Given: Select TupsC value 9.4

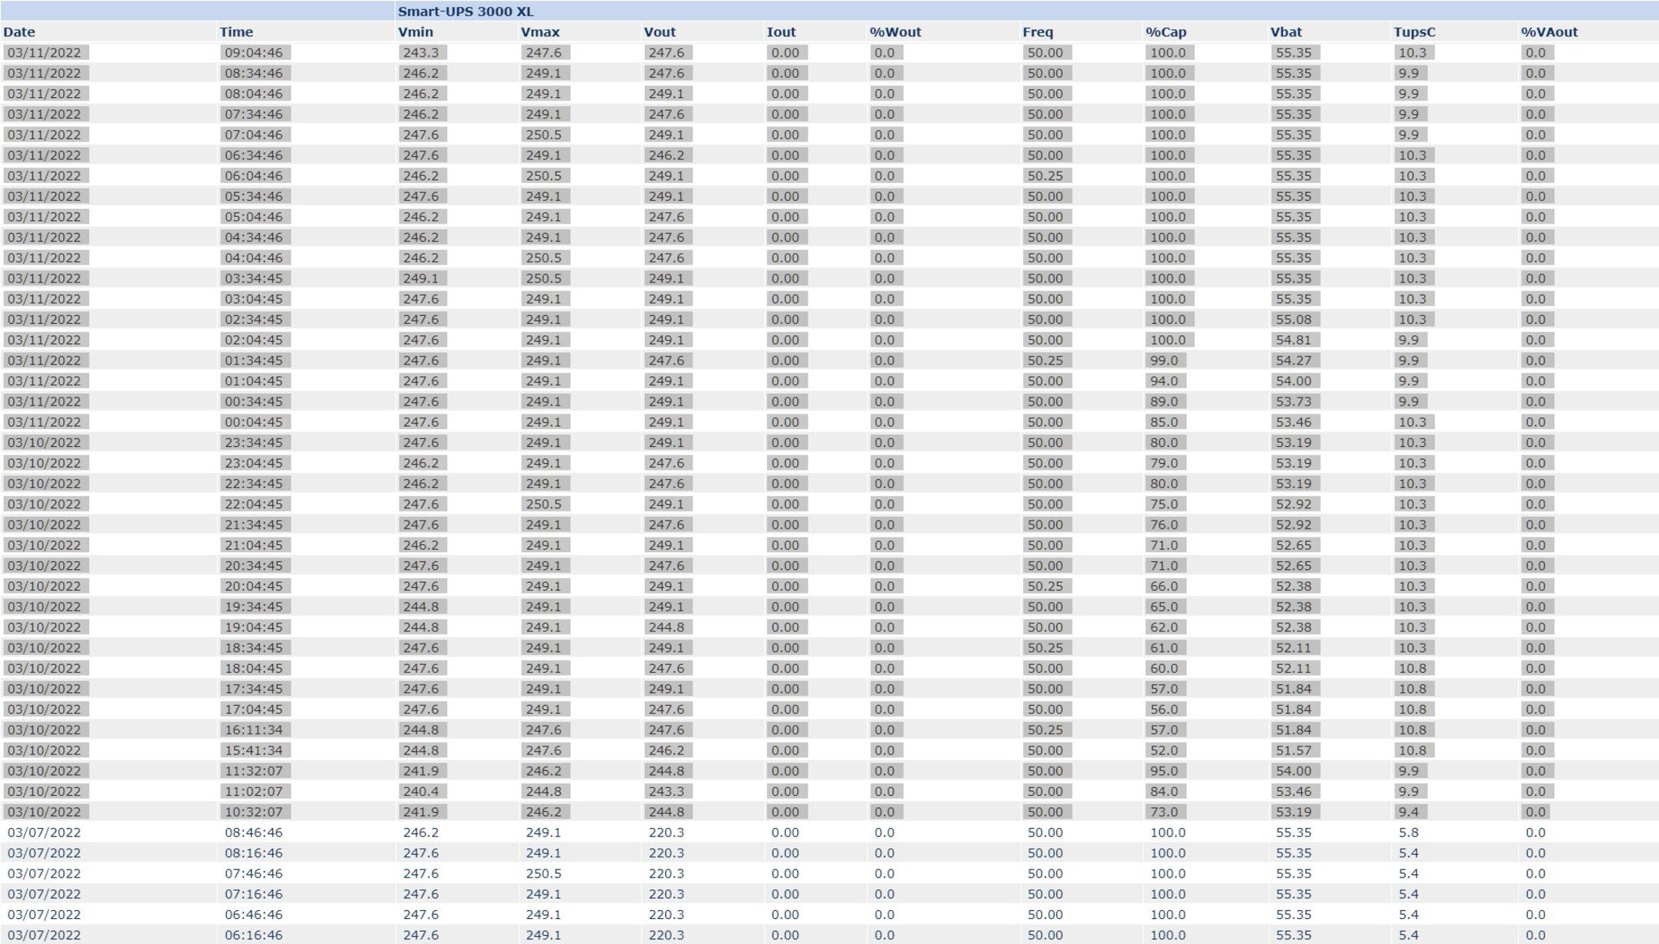Looking at the screenshot, I should pyautogui.click(x=1409, y=812).
